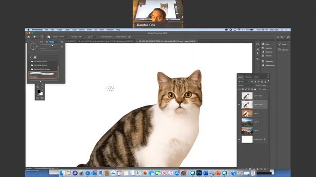Lock all layer attributes icon

click(255, 89)
